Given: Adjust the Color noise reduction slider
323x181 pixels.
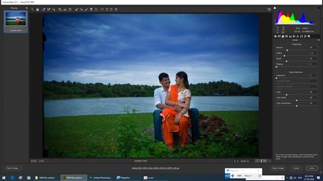Looking at the screenshot, I should tap(287, 95).
